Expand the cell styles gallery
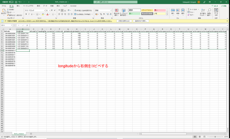Viewport: 230px width, 139px height. coord(167,14)
